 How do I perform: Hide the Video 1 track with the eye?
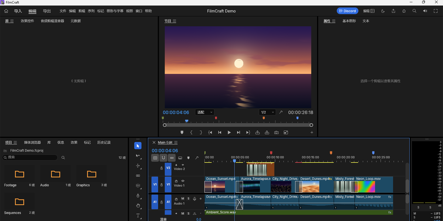[x=183, y=181]
